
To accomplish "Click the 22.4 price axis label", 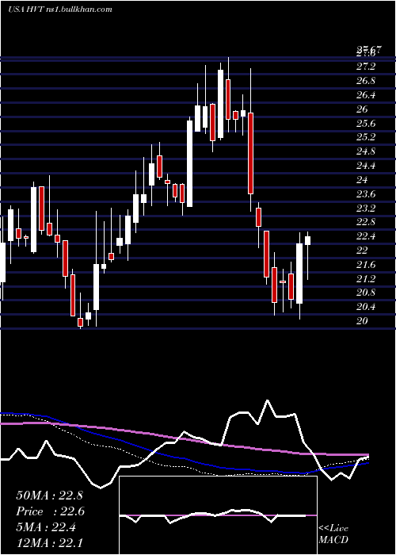I will pos(366,236).
